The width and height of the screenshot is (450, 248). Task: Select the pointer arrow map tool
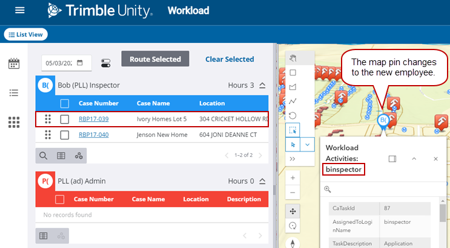point(293,144)
